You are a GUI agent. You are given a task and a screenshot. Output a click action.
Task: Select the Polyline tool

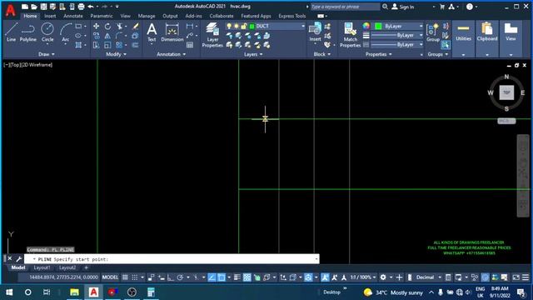click(27, 32)
